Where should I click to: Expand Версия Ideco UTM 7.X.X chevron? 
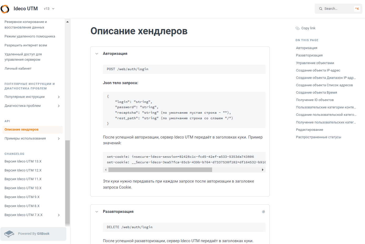click(x=59, y=215)
